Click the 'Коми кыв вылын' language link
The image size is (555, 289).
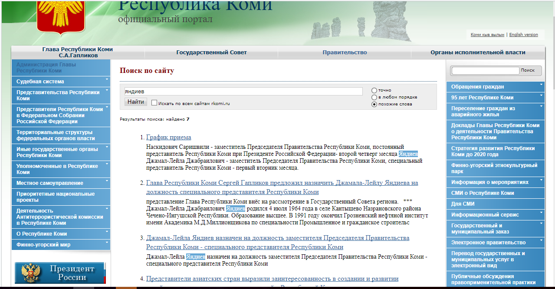pos(487,35)
